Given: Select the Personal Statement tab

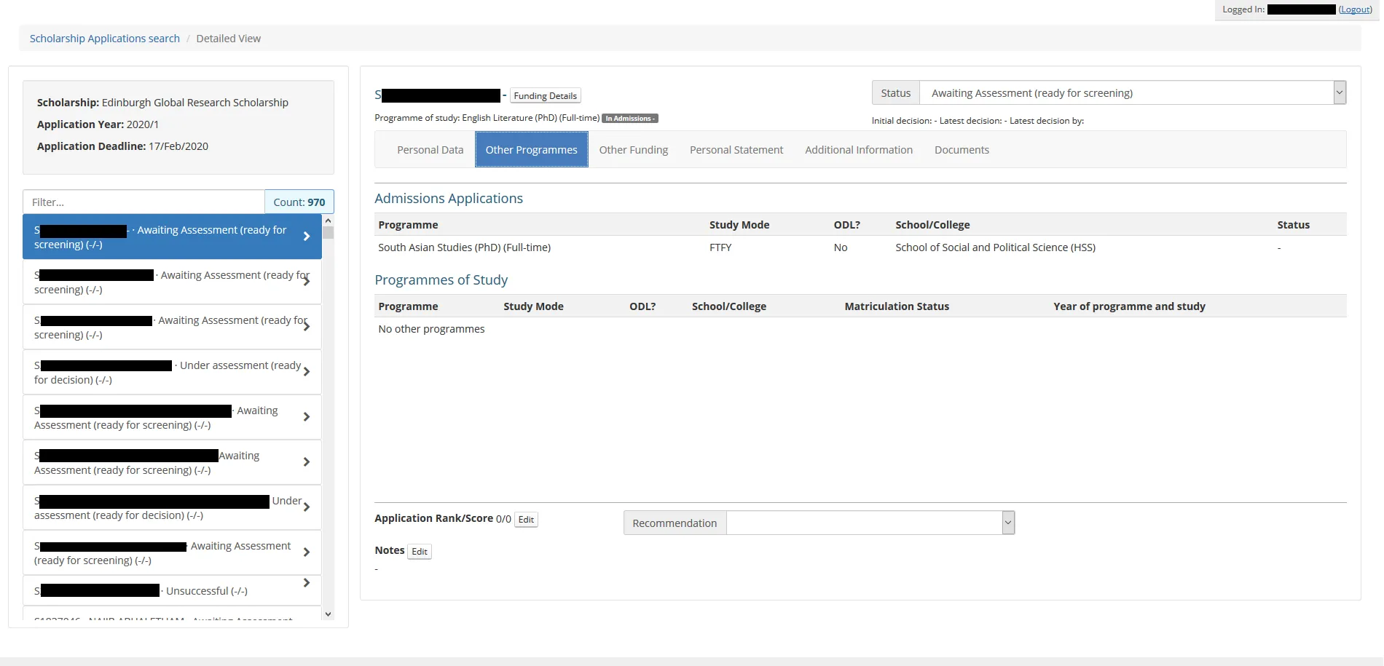Looking at the screenshot, I should 736,150.
